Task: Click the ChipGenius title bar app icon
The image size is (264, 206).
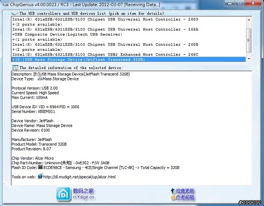Action: click(5, 4)
